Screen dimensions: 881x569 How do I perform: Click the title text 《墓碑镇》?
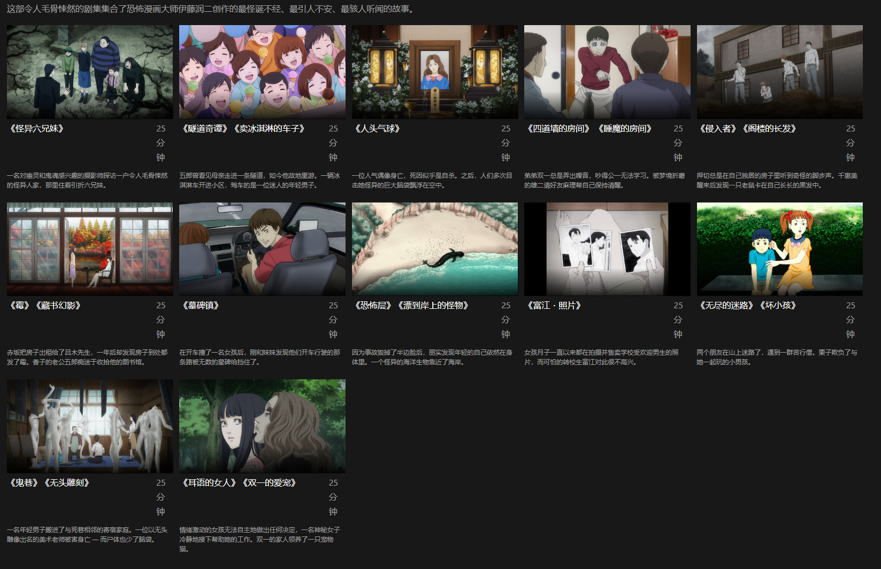201,306
